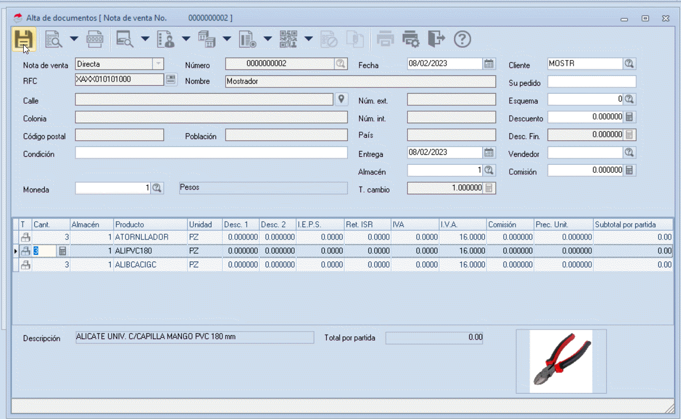This screenshot has height=419, width=681.
Task: Open the customer information toolbar icon
Action: pyautogui.click(x=166, y=39)
